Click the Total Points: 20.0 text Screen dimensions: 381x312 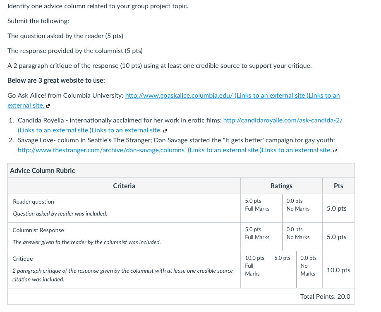[325, 296]
